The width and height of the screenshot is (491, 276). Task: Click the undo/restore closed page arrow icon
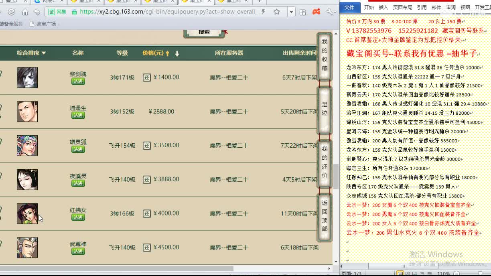point(37,12)
